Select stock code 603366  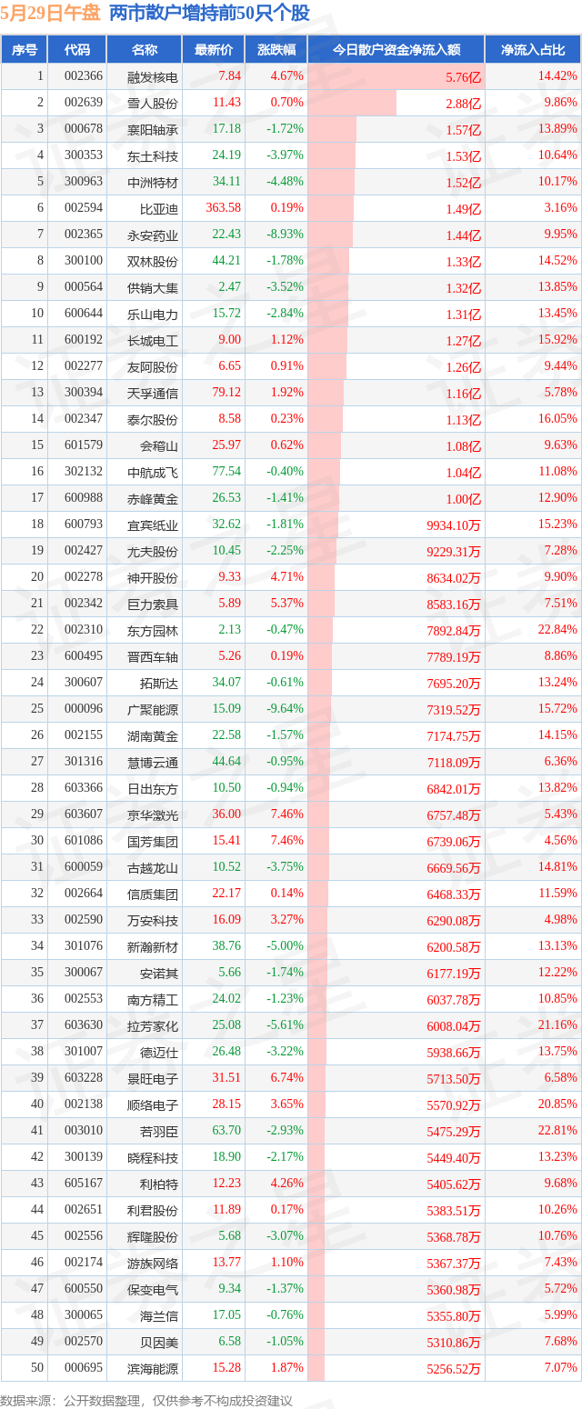(x=84, y=788)
